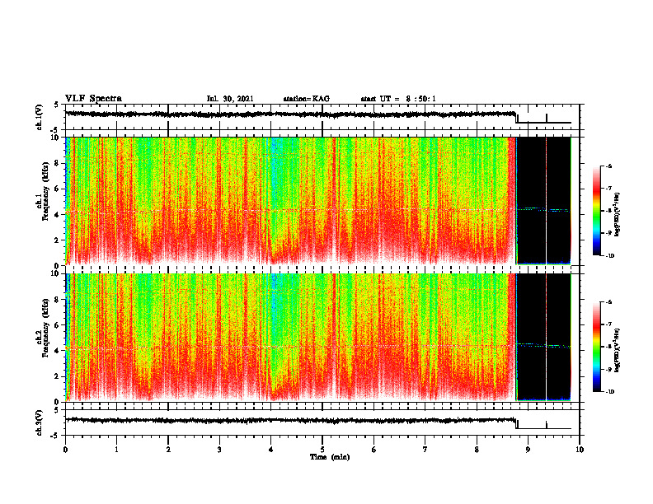Screen dimensions: 653x504
Task: Click the "start UT = 8:50:1" header text
Action: tap(398, 99)
